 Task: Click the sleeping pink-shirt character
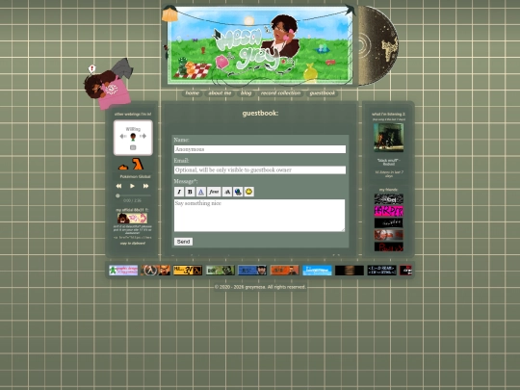point(108,84)
